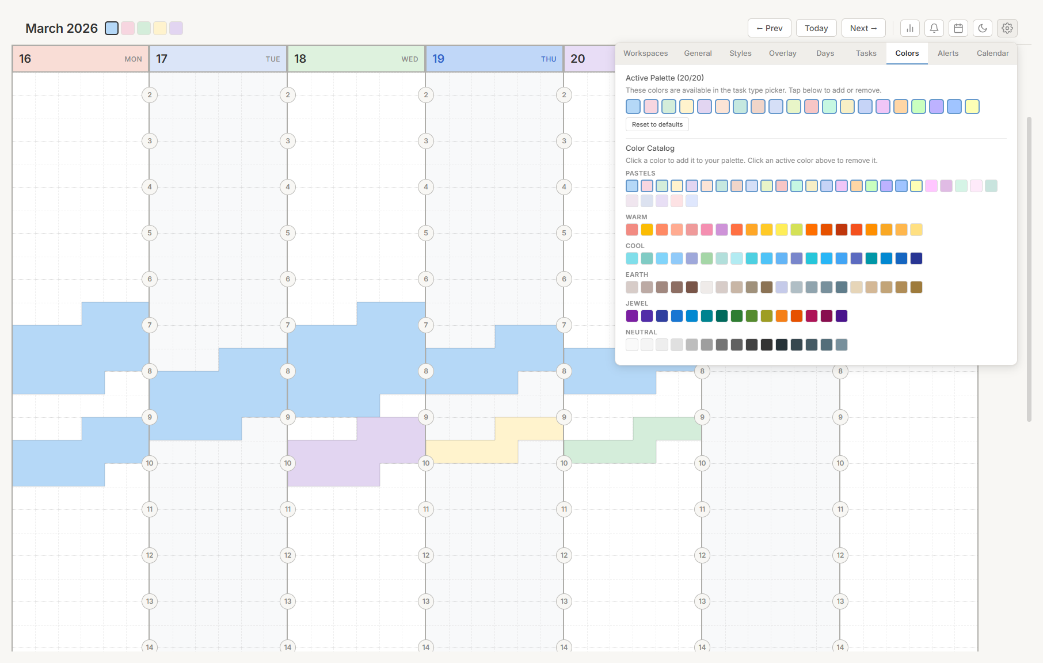
Task: Open the calendar icon in toolbar
Action: (958, 28)
